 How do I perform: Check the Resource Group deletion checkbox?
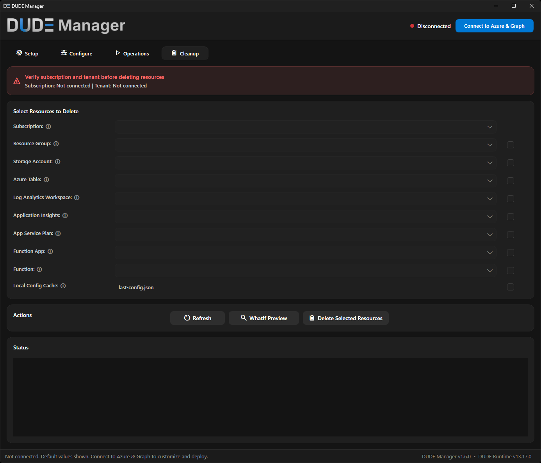click(x=511, y=145)
